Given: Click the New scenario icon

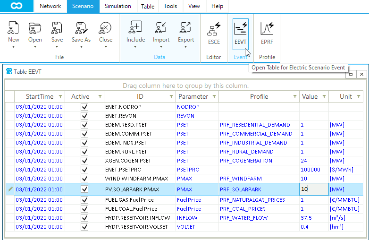Looking at the screenshot, I should tap(14, 28).
